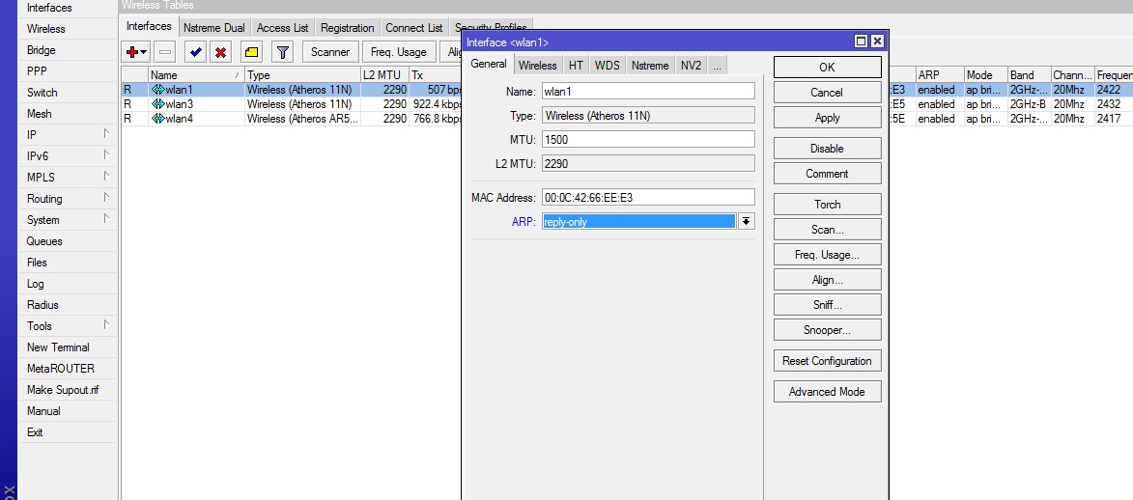
Task: Open the Access List tab
Action: point(283,28)
